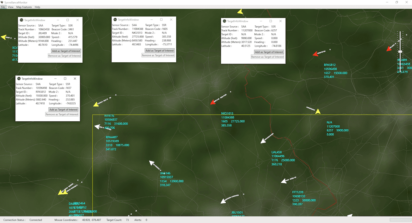Click the UAL458 label on the map
Screen dimensions: 412x223
click(x=277, y=152)
